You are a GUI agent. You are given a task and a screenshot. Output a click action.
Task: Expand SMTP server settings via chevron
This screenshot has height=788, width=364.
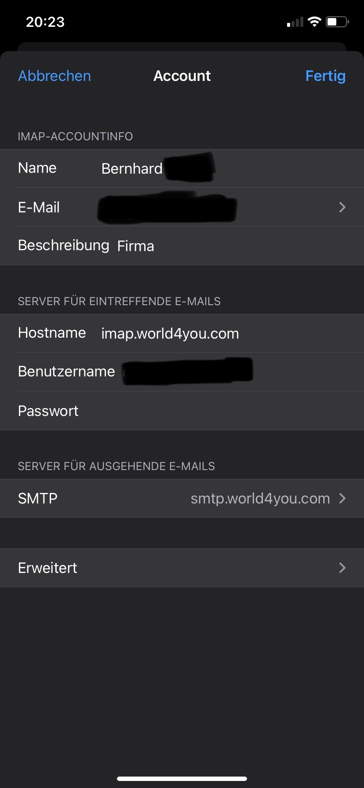tap(342, 498)
